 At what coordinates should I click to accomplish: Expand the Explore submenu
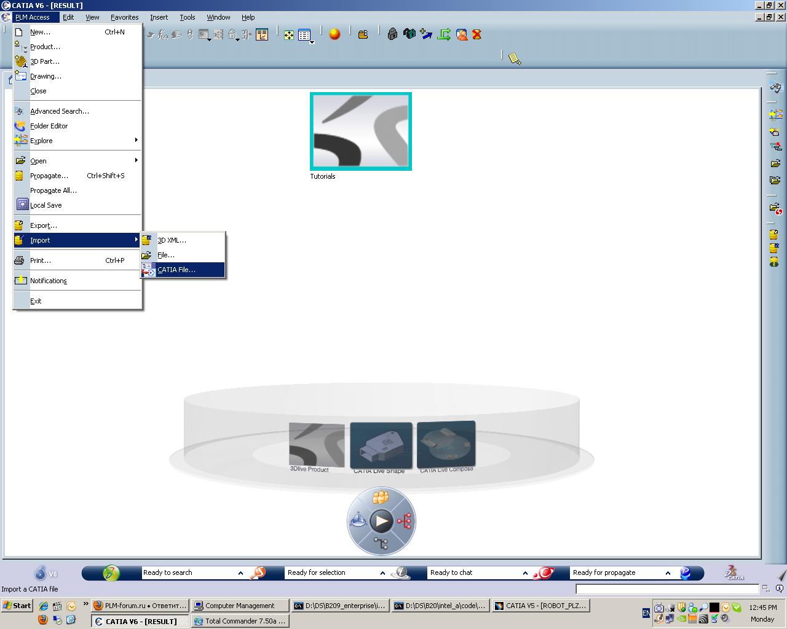coord(77,141)
